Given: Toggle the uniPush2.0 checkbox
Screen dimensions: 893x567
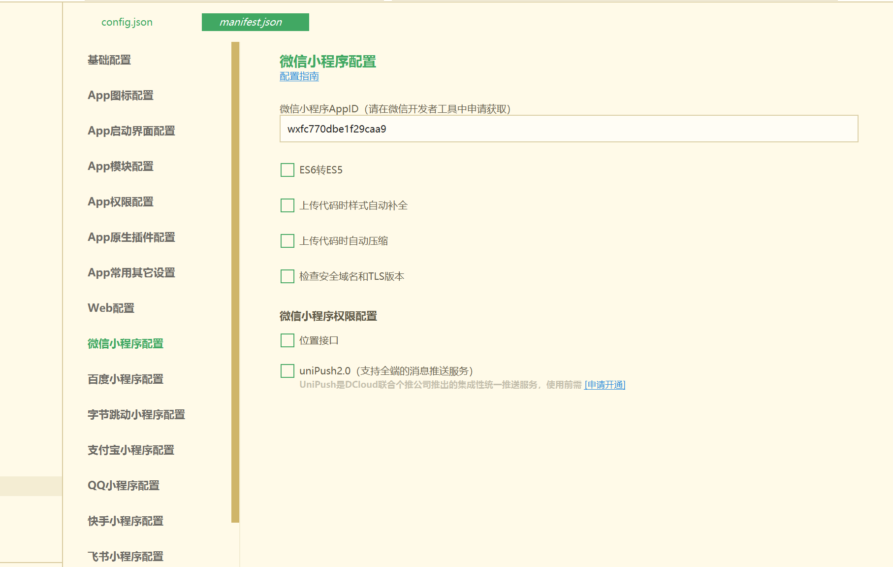Looking at the screenshot, I should [287, 371].
